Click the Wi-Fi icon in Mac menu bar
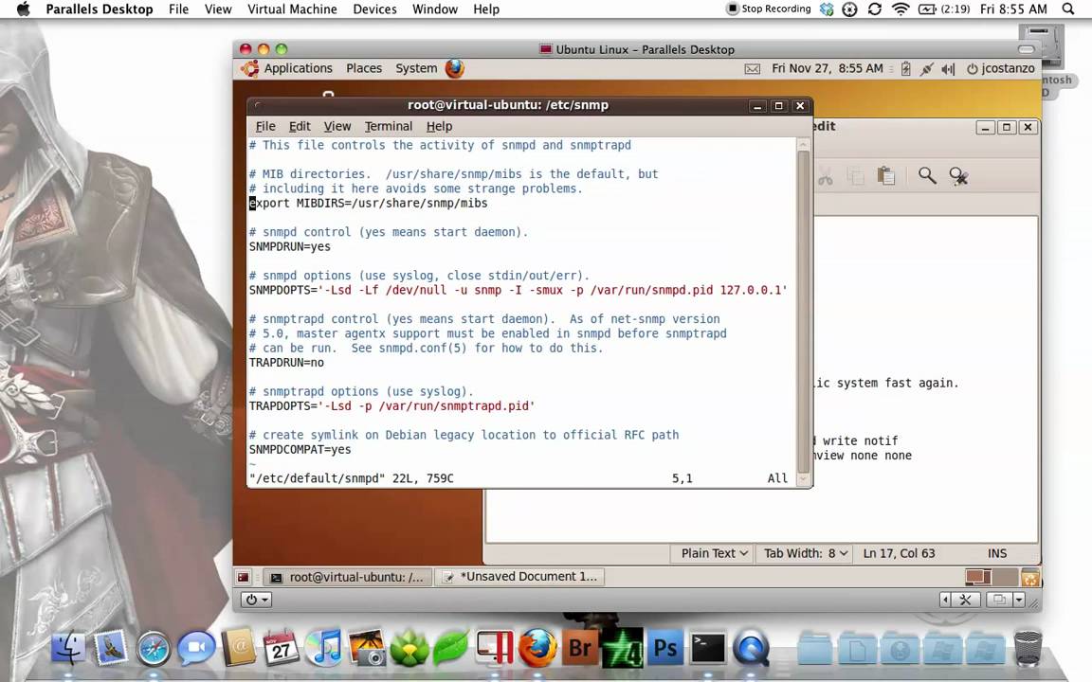This screenshot has width=1092, height=682. point(901,9)
